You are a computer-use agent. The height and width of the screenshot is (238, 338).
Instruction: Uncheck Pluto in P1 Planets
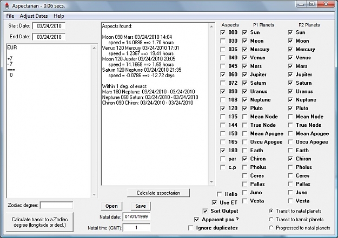click(x=244, y=108)
